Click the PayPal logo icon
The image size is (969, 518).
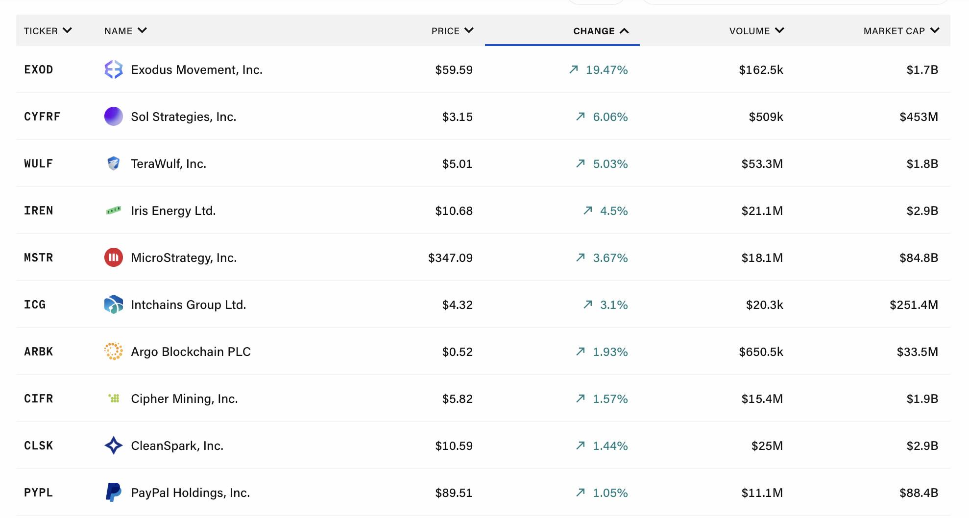[x=114, y=493]
